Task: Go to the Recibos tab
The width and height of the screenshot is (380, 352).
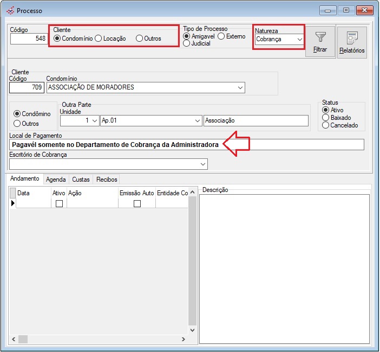Action: (106, 179)
